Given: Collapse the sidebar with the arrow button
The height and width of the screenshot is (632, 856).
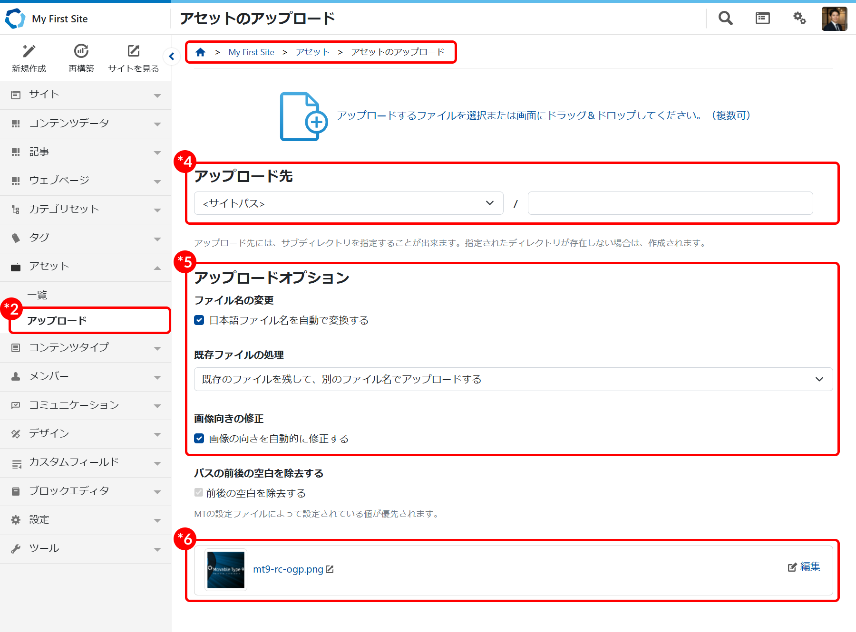Looking at the screenshot, I should click(172, 57).
